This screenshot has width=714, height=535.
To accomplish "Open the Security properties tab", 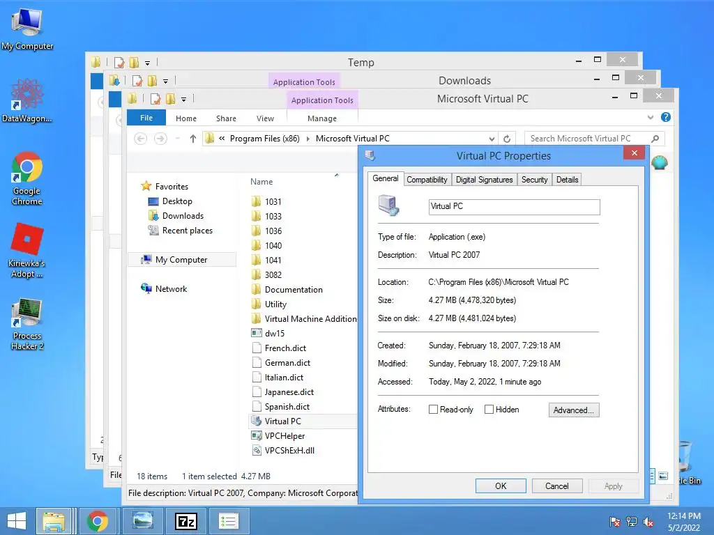I will (535, 180).
